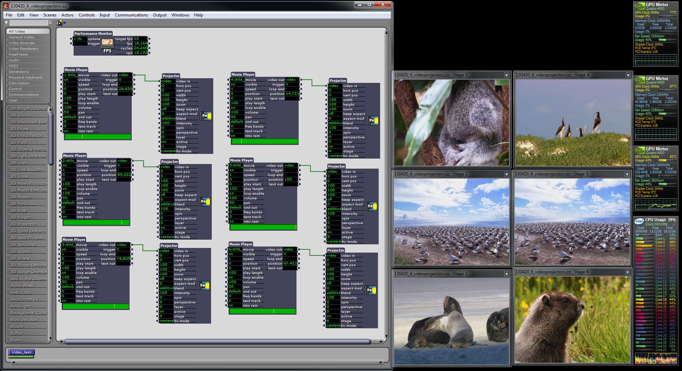Toggle active 'on' in the Stage 4 Projector
Viewport: 682px width, 371px height.
click(335, 146)
